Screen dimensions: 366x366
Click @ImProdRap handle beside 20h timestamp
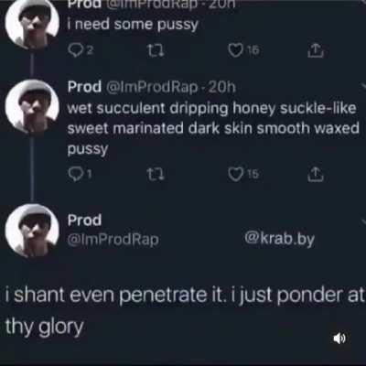coord(152,88)
